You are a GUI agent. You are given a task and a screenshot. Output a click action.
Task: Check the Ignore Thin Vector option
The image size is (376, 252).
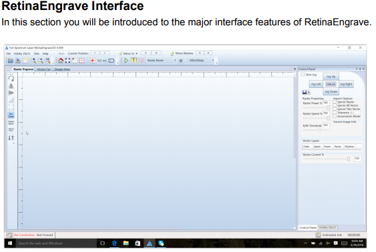pos(335,109)
